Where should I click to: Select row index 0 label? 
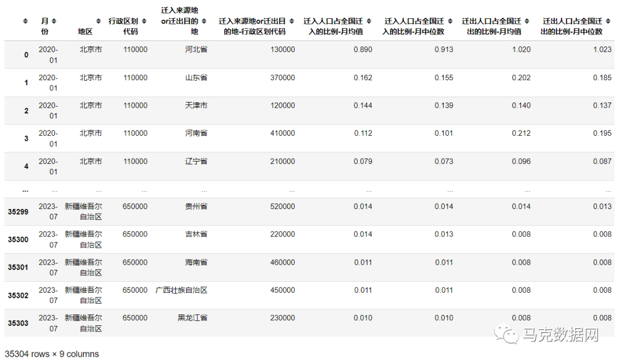[26, 50]
